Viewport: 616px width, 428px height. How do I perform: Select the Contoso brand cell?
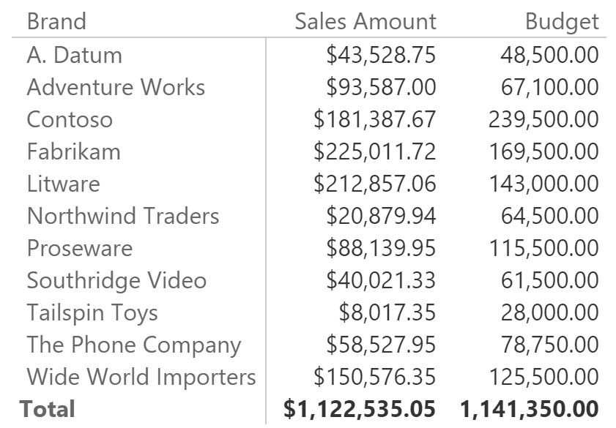(70, 119)
